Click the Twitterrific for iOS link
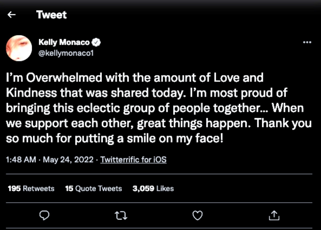The image size is (321, 230). [x=133, y=160]
